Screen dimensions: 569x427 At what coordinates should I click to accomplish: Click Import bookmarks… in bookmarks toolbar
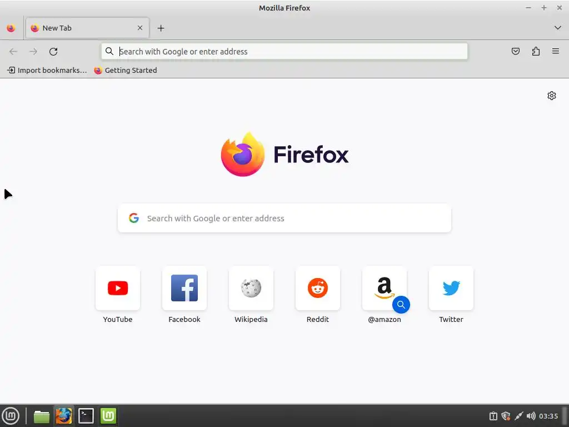click(x=47, y=71)
